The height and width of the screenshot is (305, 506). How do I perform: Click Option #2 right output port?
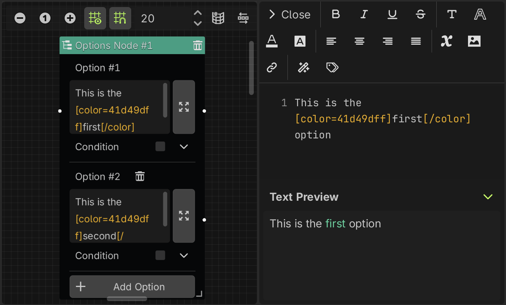click(x=204, y=220)
